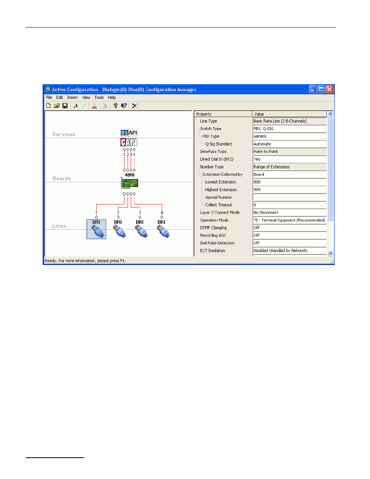Click the properties vertical scrollbar thumb

pos(330,169)
